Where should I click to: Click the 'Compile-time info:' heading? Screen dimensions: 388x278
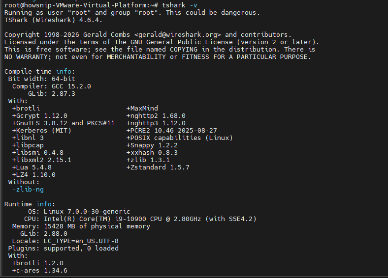point(39,72)
